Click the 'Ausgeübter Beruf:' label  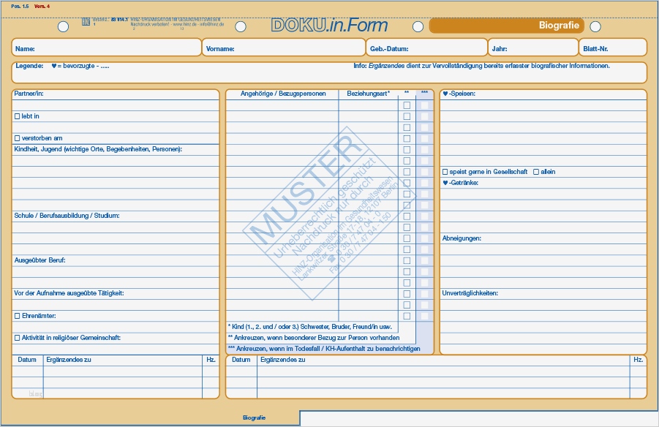[40, 260]
